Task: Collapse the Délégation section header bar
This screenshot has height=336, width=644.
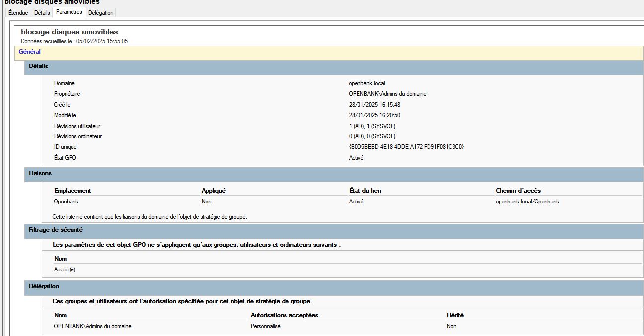Action: click(44, 286)
